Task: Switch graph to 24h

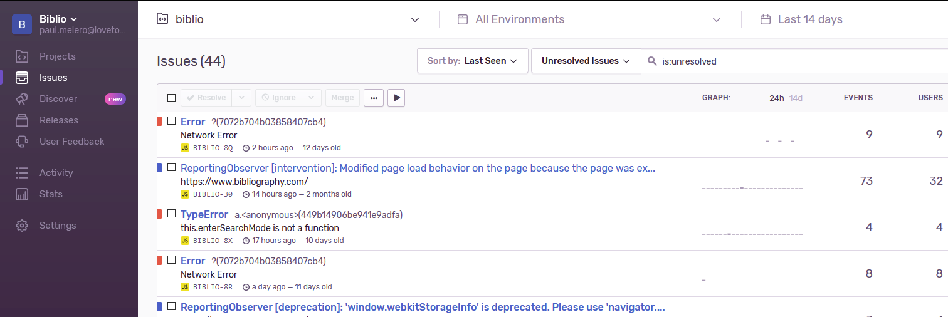Action: point(777,98)
